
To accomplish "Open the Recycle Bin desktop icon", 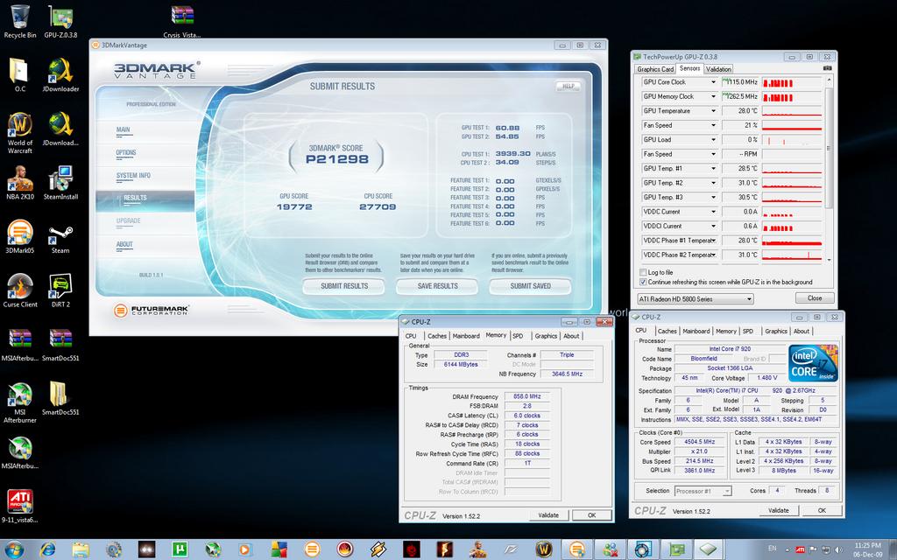I will pyautogui.click(x=20, y=22).
